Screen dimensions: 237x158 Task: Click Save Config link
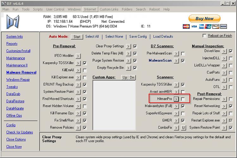tap(138, 36)
